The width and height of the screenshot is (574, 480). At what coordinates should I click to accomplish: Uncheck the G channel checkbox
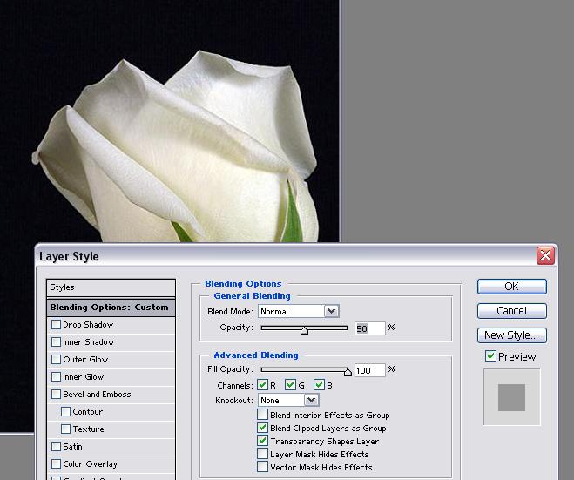(x=290, y=385)
